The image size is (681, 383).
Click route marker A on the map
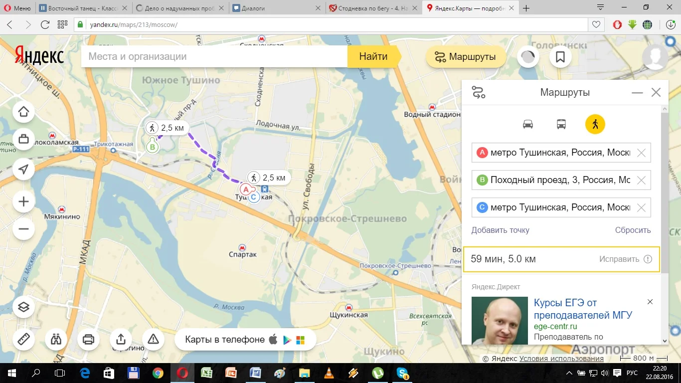(x=245, y=190)
